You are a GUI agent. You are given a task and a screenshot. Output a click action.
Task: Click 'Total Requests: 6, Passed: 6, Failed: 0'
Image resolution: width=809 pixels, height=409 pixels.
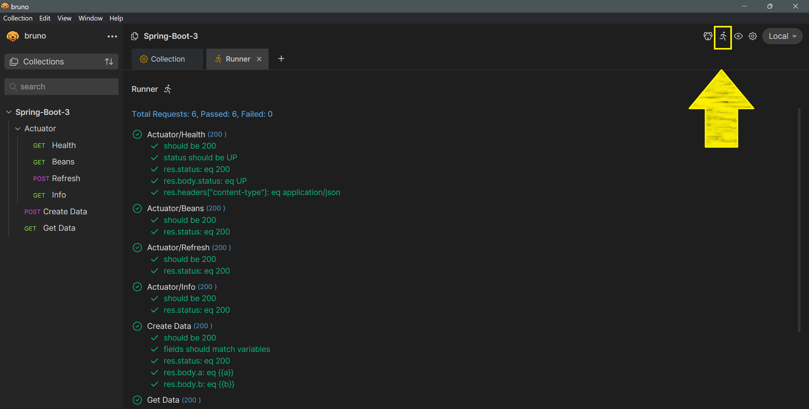(202, 114)
